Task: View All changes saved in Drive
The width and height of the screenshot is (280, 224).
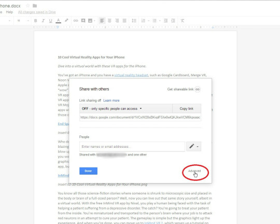Action: (x=37, y=12)
